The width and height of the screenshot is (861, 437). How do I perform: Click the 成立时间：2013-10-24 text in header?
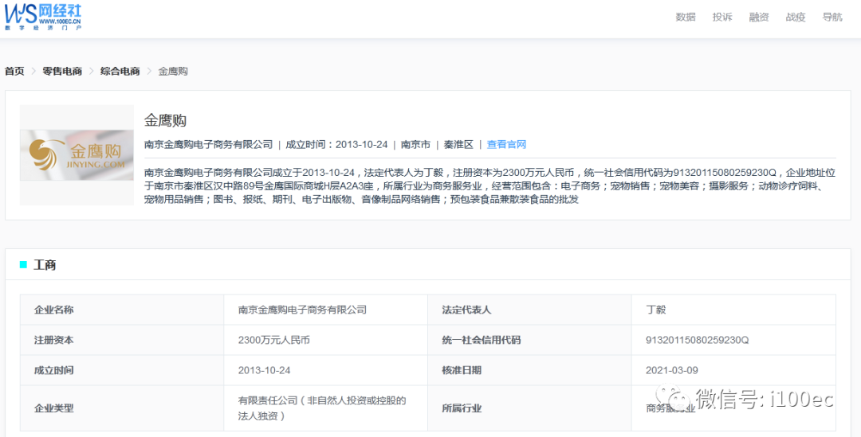click(336, 145)
